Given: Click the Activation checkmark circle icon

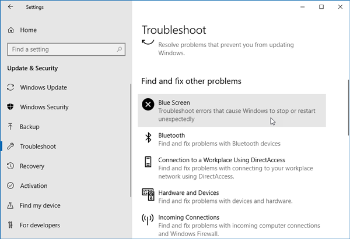Looking at the screenshot, I should point(10,186).
